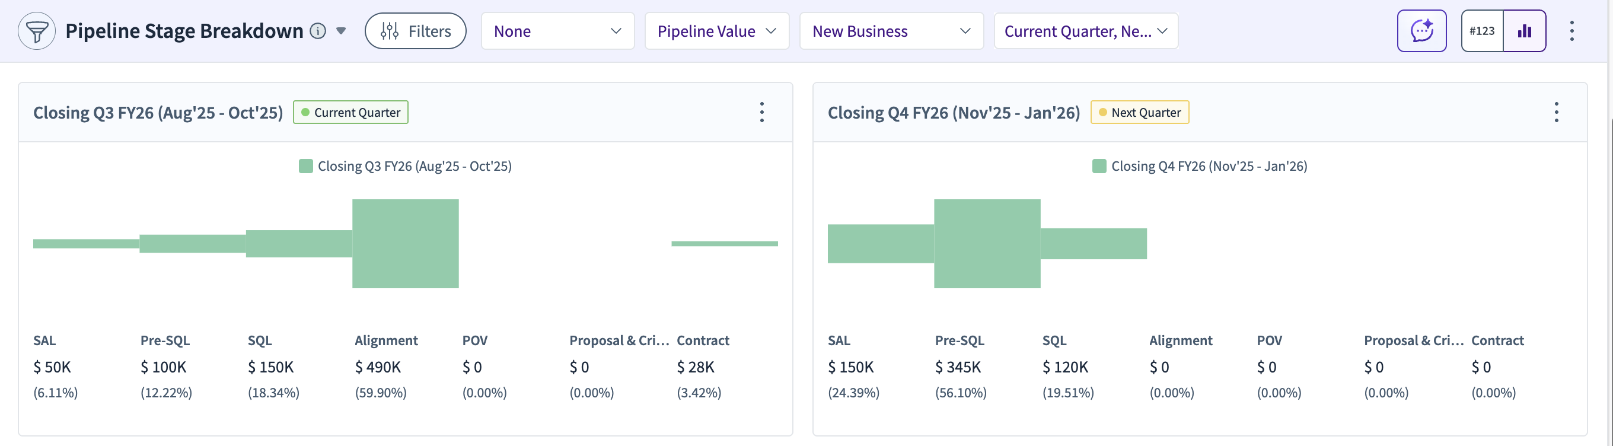1613x446 pixels.
Task: Open the New Business dropdown
Action: (891, 31)
